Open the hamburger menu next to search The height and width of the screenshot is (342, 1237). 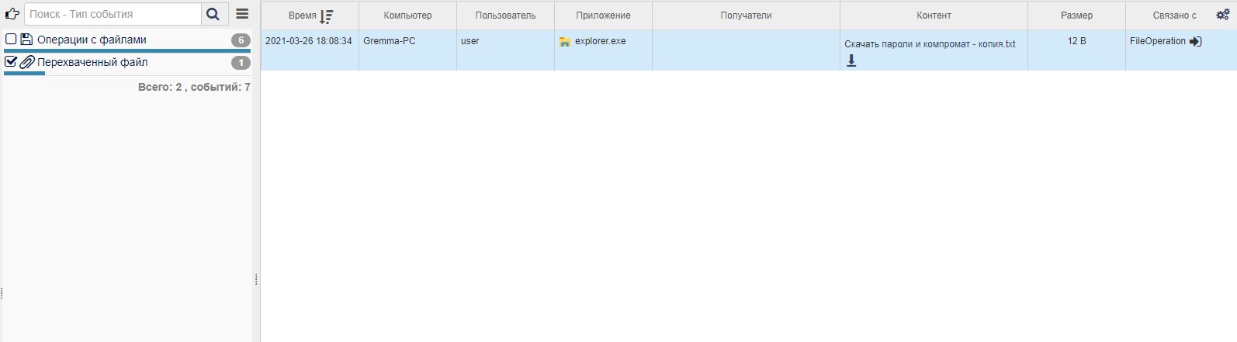(242, 14)
